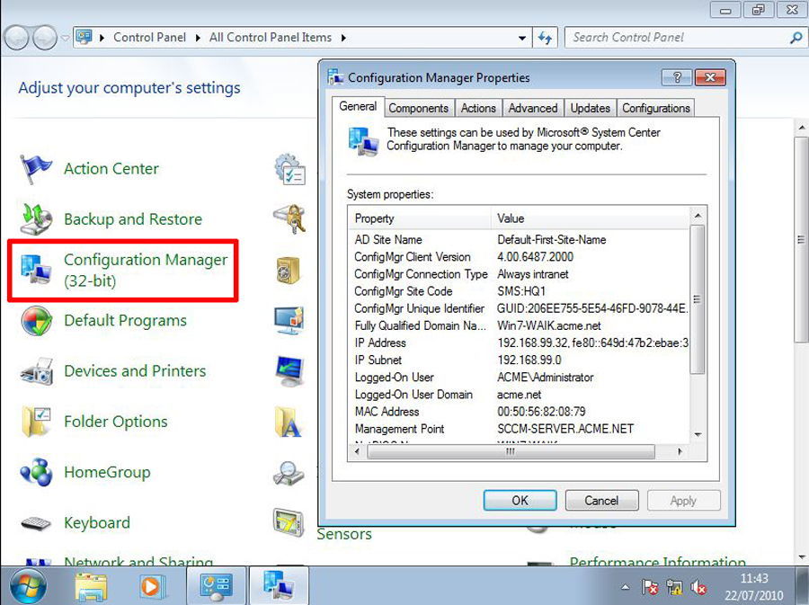Viewport: 809px width, 605px height.
Task: Select the Updates tab
Action: (x=591, y=108)
